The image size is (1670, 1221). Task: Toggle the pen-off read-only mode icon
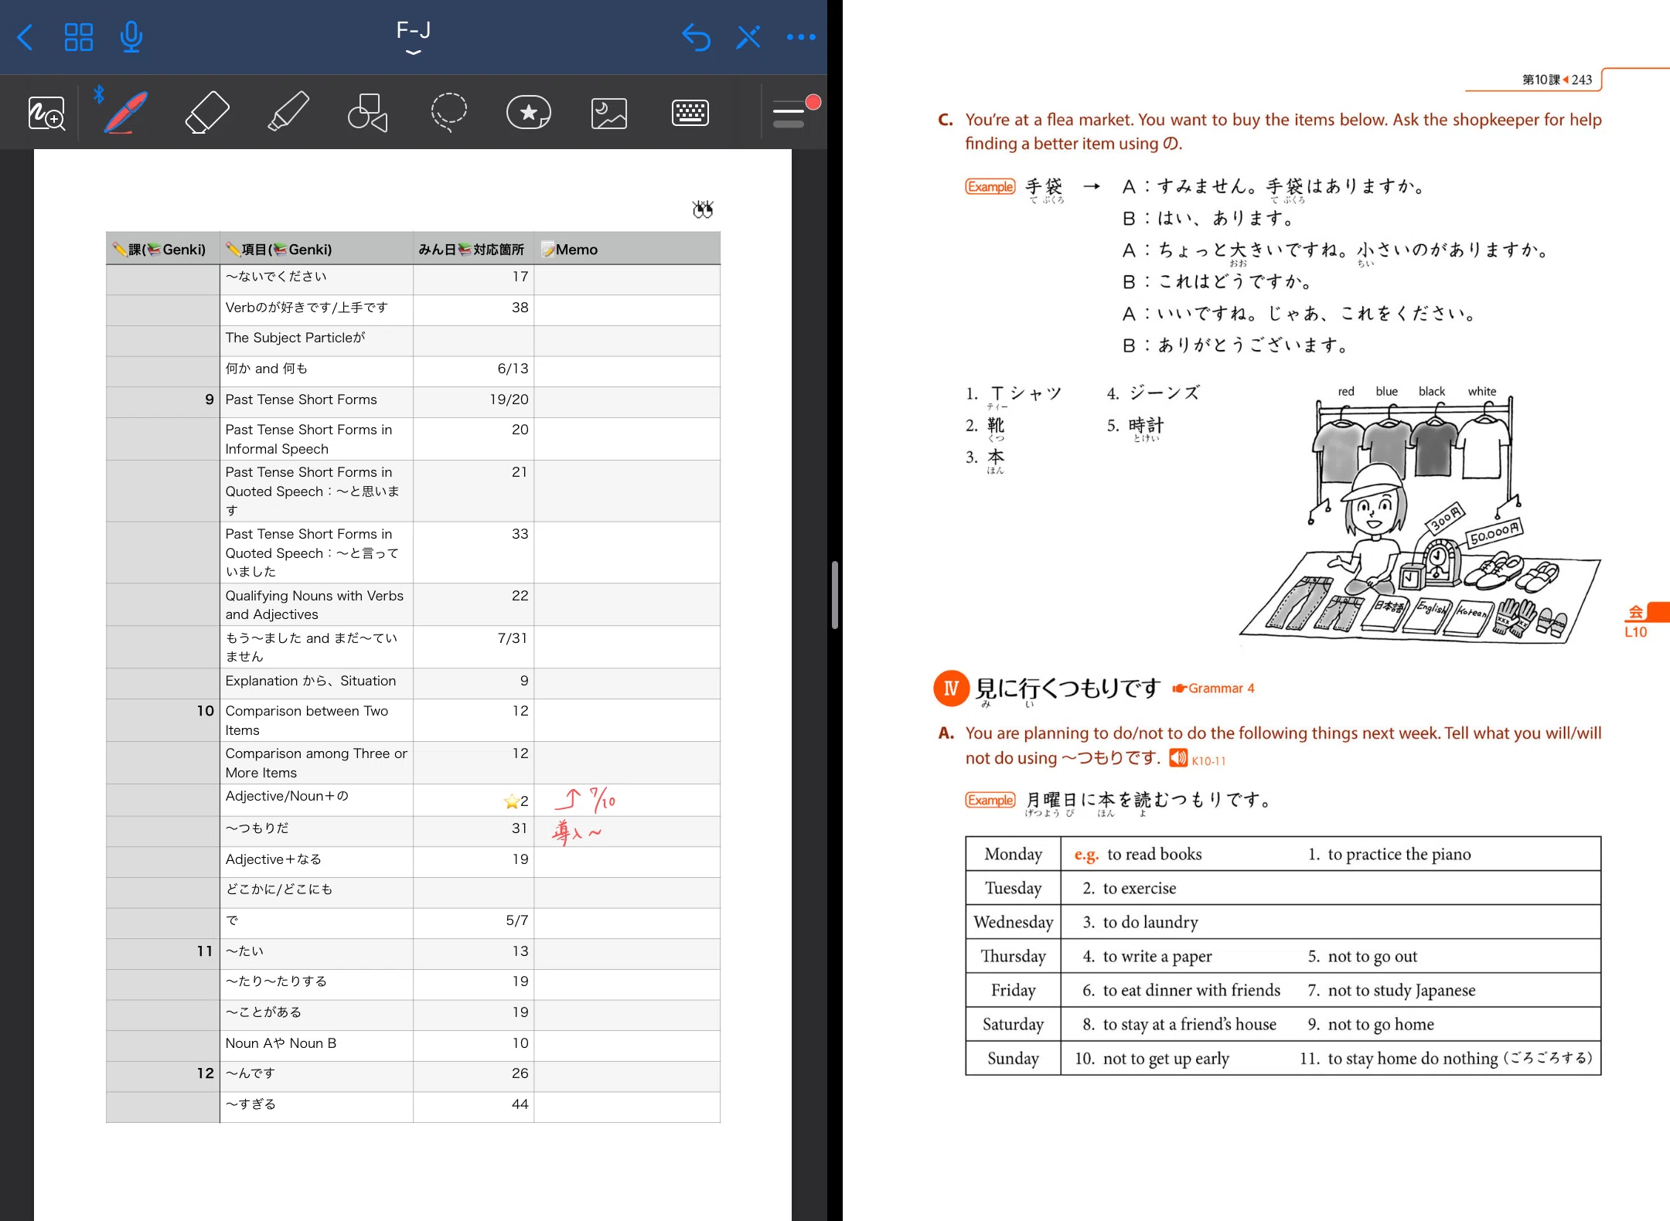[748, 37]
